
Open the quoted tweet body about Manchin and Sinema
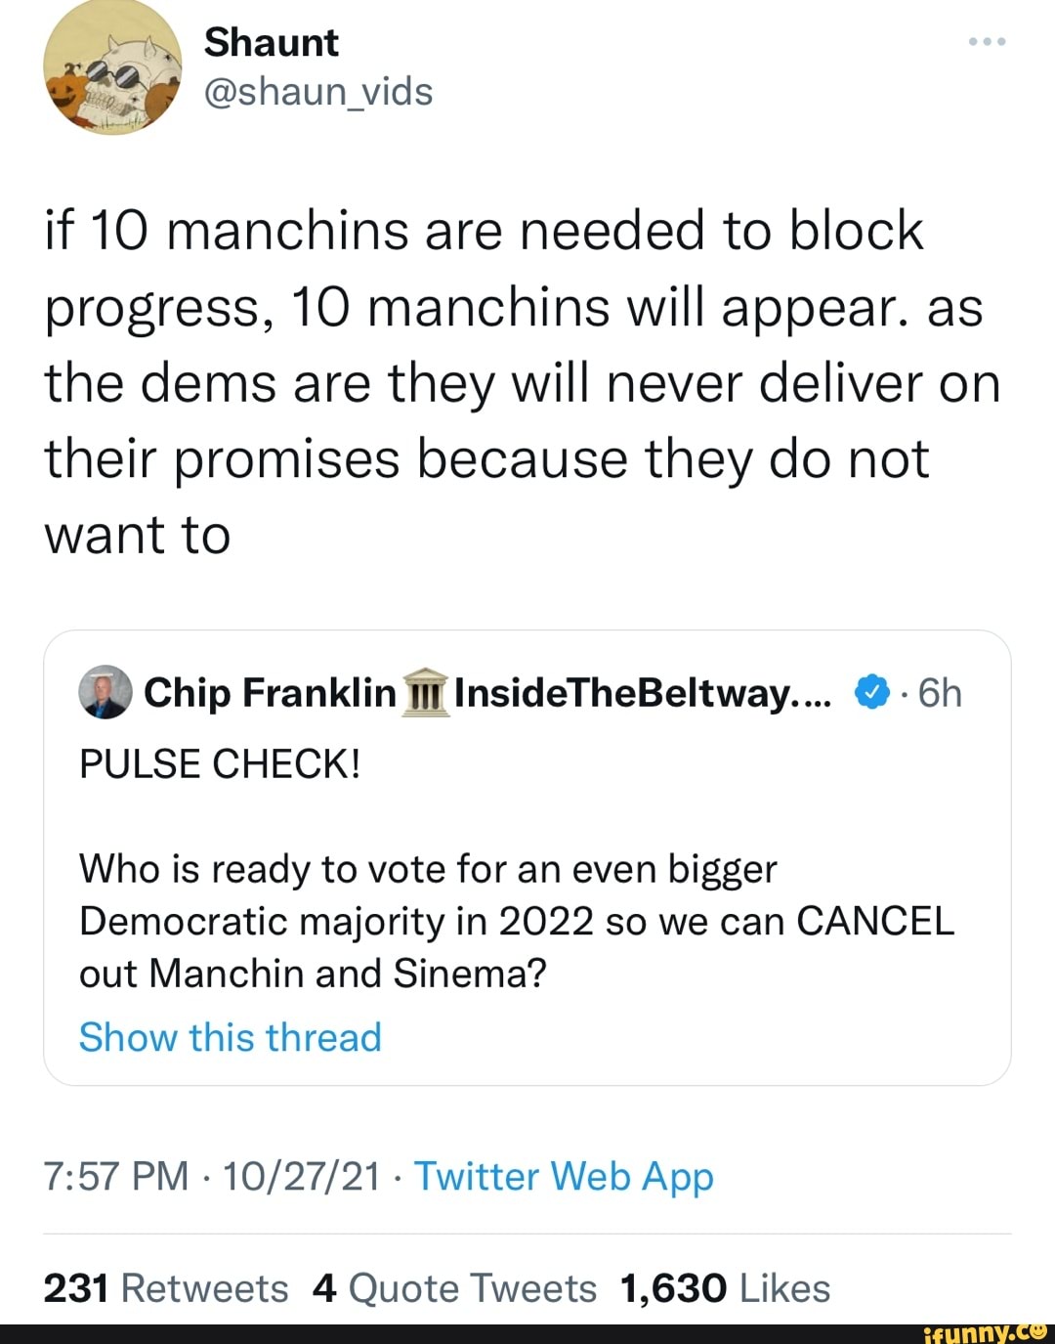click(x=516, y=921)
